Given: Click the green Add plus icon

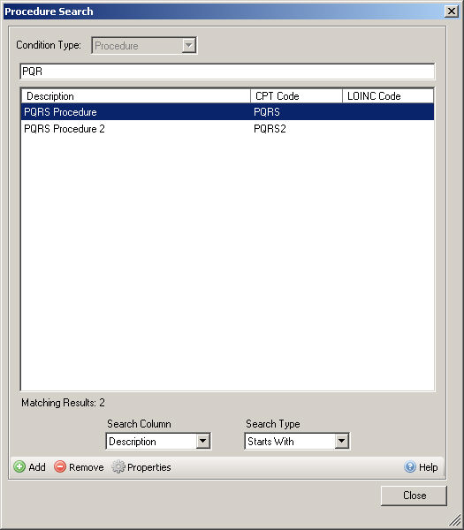Looking at the screenshot, I should pos(19,466).
